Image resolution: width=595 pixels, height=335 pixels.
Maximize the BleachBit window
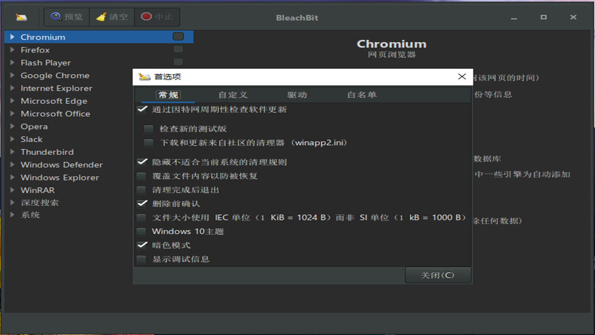pyautogui.click(x=543, y=17)
